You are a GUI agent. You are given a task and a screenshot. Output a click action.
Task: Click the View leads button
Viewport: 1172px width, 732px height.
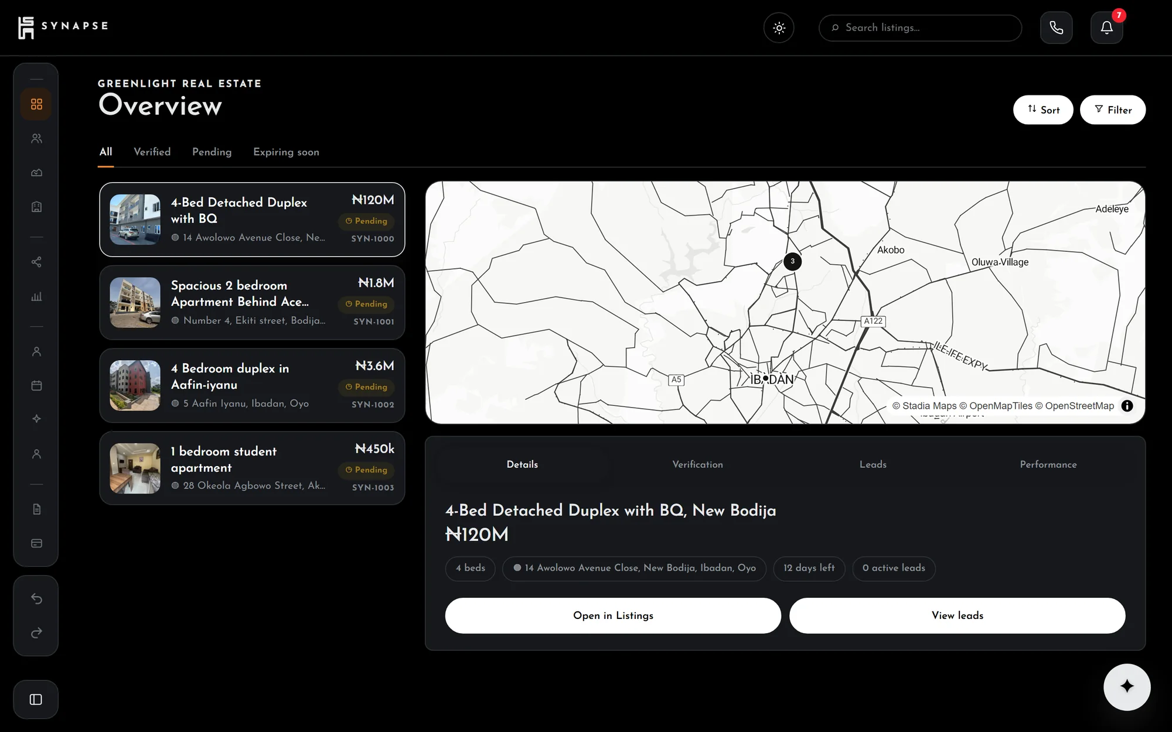pyautogui.click(x=958, y=615)
